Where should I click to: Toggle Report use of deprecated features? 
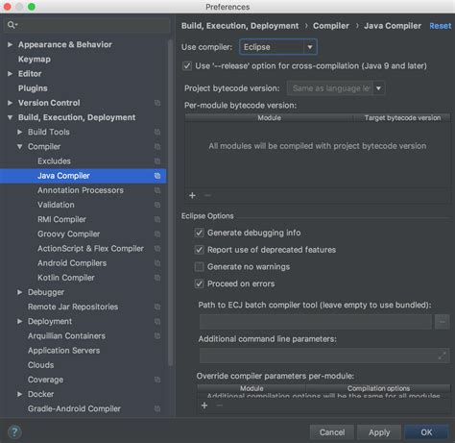[x=199, y=250]
